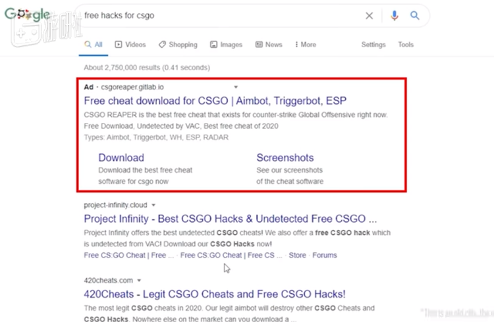Open the Settings menu

[x=373, y=45]
